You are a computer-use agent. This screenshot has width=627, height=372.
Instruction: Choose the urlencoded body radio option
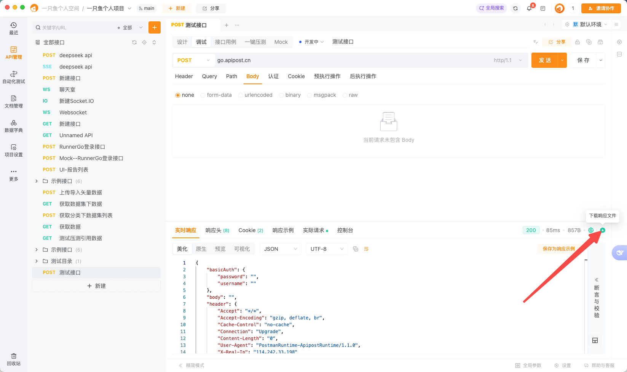coord(241,95)
